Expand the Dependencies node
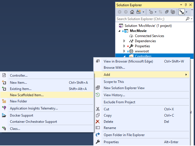The width and height of the screenshot is (195, 146). pos(124,41)
